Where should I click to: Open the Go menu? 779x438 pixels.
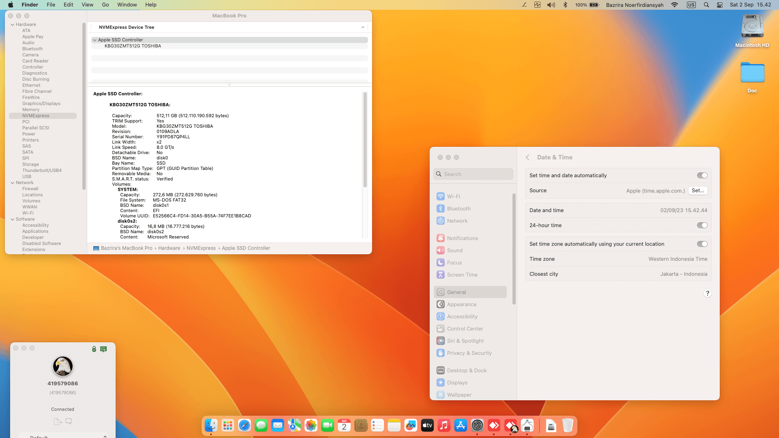point(105,5)
